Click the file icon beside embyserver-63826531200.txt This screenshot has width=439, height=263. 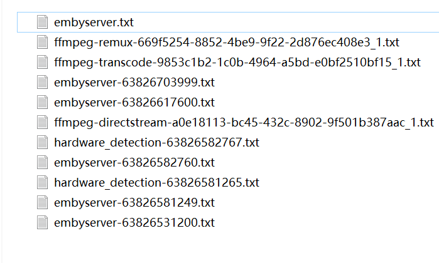coord(43,223)
